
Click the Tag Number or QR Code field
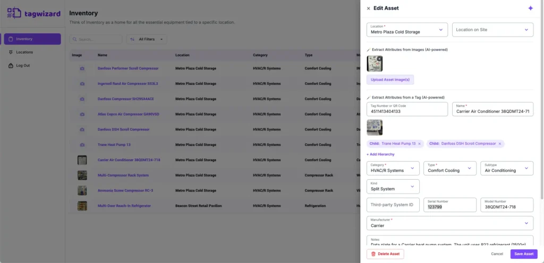[407, 109]
